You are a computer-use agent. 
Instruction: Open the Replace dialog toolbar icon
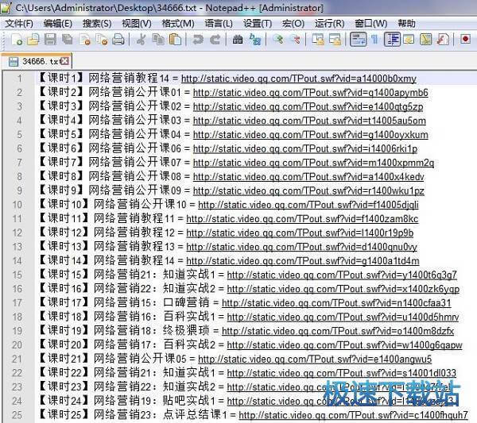255,40
